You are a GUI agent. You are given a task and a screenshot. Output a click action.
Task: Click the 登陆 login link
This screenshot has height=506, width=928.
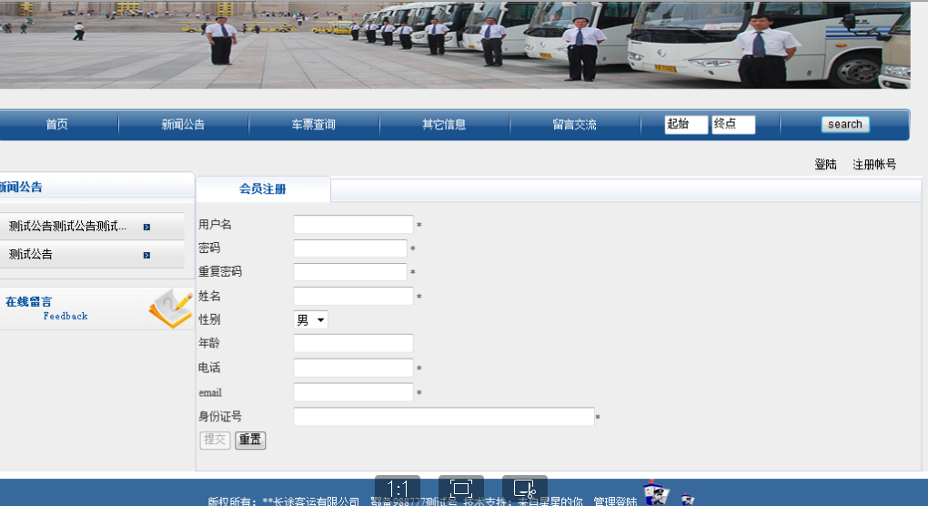coord(825,165)
